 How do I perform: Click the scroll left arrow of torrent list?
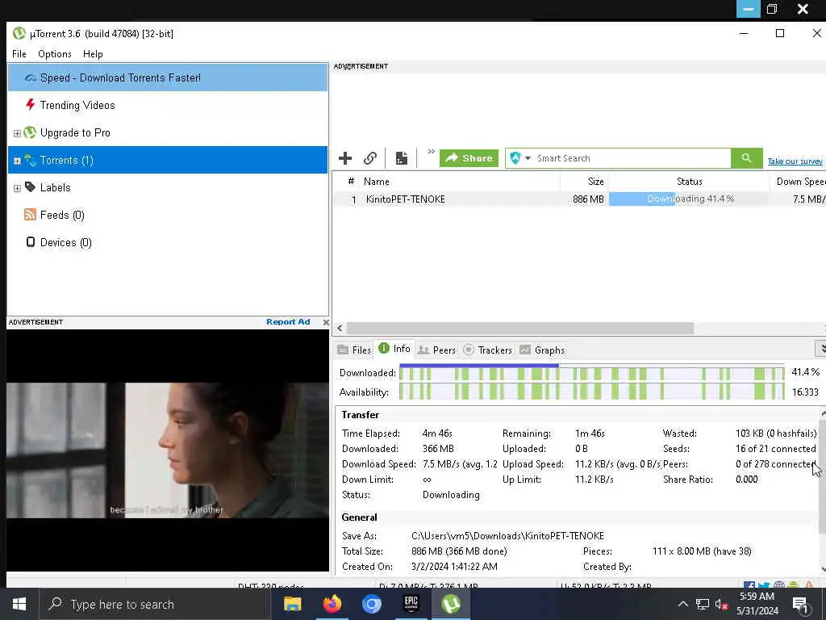click(x=340, y=328)
